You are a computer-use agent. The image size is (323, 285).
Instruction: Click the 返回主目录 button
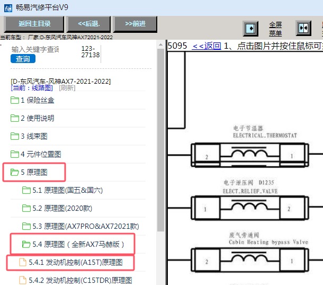tap(34, 24)
